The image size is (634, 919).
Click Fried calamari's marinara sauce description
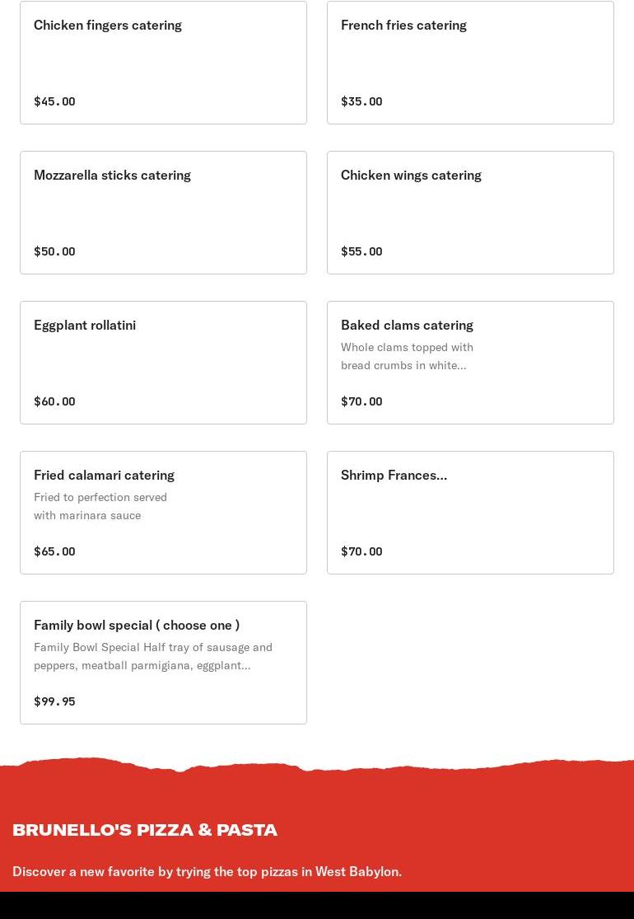click(100, 506)
